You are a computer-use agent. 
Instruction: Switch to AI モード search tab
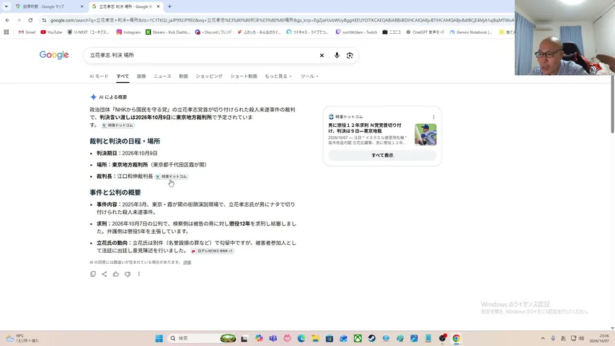coord(99,76)
